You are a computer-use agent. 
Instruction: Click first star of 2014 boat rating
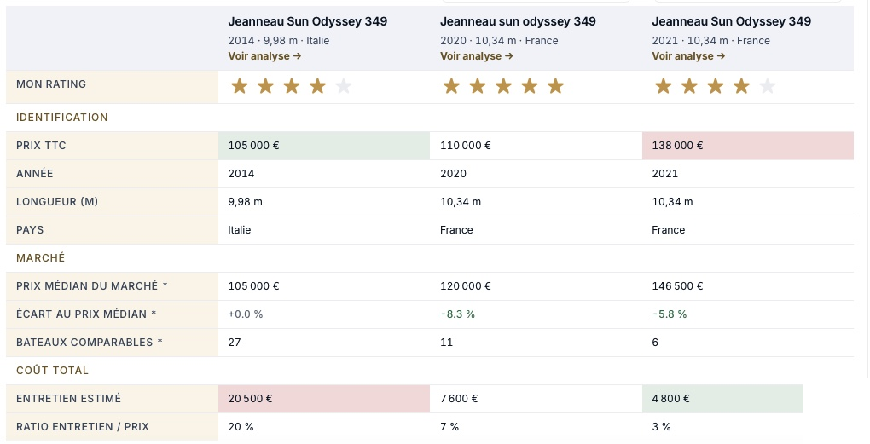point(239,86)
